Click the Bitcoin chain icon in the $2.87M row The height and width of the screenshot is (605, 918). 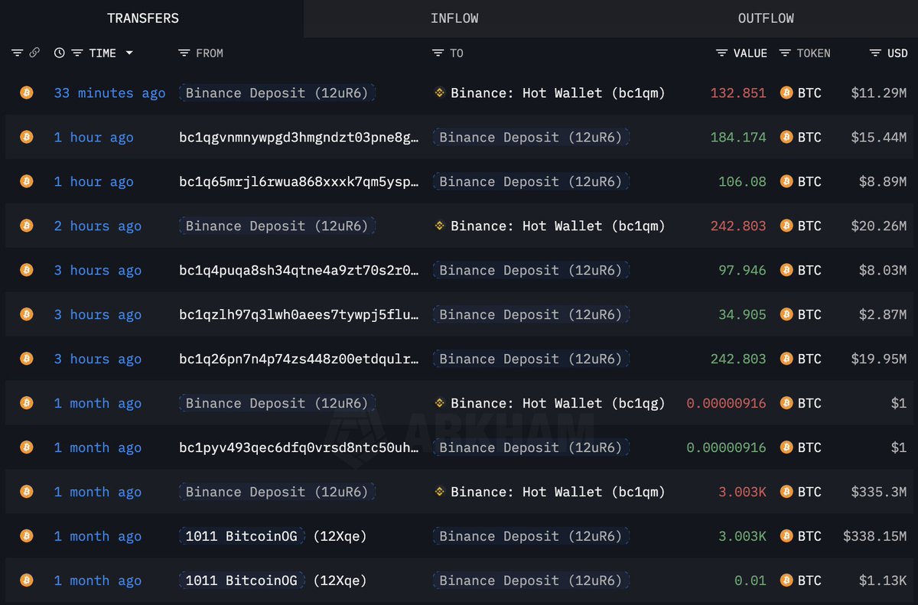(x=27, y=314)
